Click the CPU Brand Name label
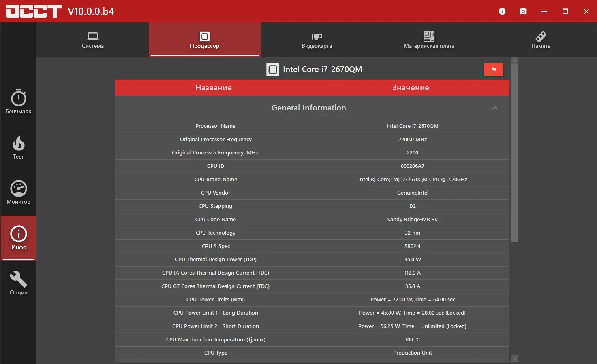This screenshot has width=597, height=364. (216, 180)
